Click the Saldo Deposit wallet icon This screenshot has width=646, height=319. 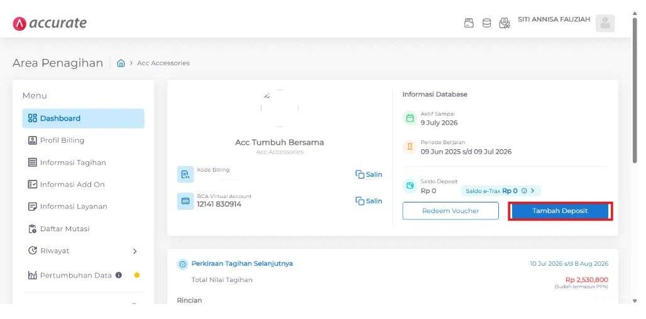pos(410,186)
